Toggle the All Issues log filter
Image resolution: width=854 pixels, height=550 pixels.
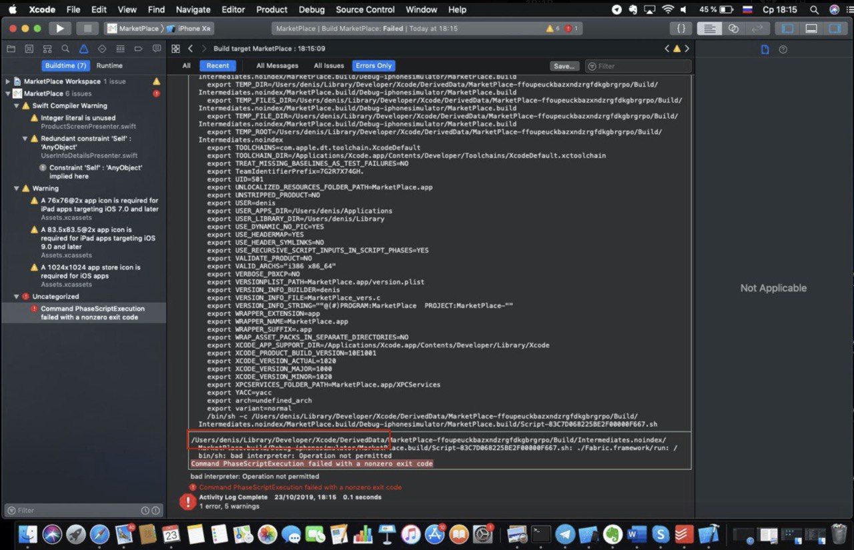click(329, 66)
